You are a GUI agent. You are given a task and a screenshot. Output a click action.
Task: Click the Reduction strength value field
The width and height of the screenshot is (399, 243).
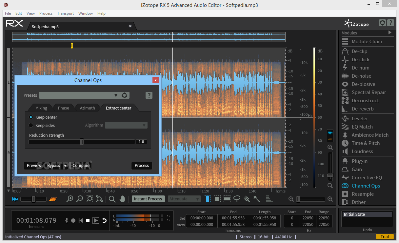pyautogui.click(x=141, y=142)
